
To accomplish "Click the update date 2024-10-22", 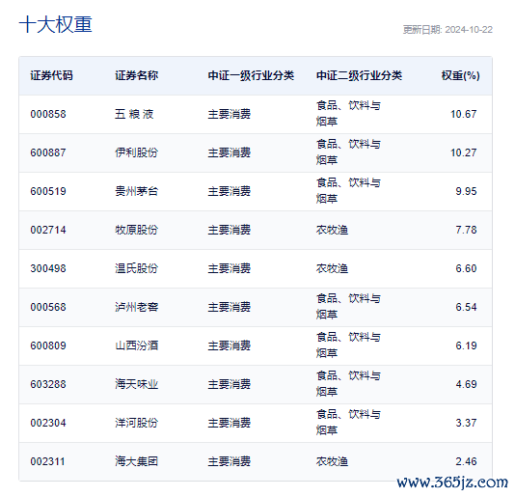I will [x=469, y=30].
